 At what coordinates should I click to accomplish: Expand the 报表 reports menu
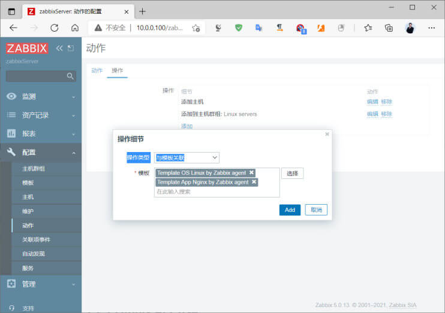[x=41, y=133]
